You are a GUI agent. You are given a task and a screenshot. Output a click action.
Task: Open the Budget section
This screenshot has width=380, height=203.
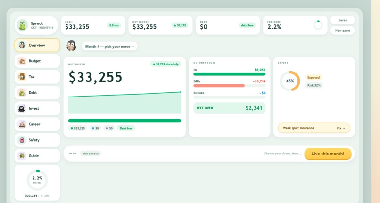[37, 61]
